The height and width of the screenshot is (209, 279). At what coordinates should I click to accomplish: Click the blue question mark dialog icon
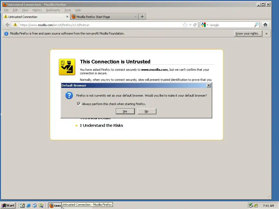pos(69,96)
